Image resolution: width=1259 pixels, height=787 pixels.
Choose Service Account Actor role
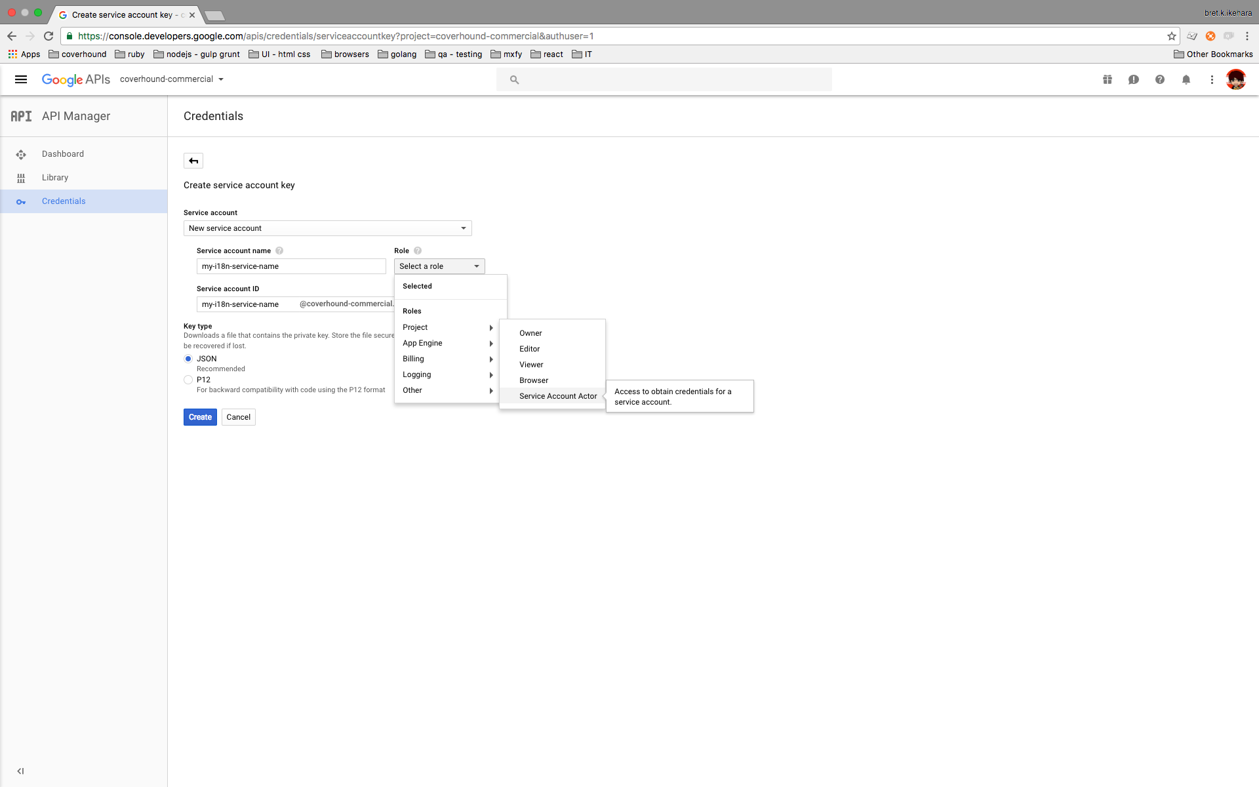tap(557, 396)
